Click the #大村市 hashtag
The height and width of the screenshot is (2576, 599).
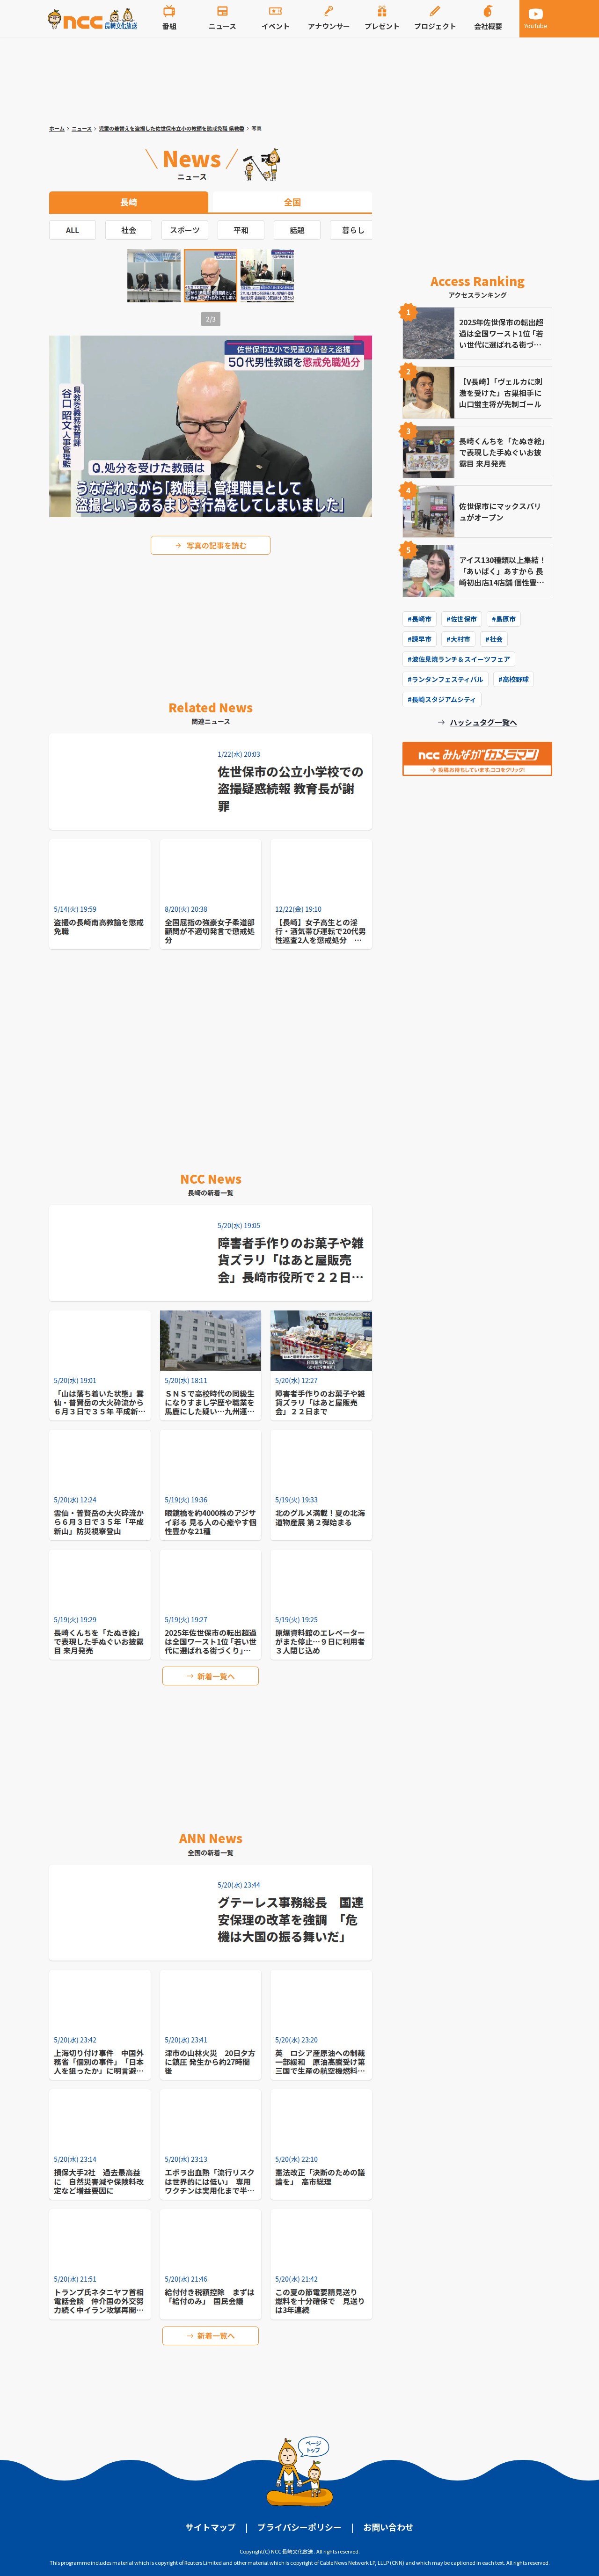point(458,639)
